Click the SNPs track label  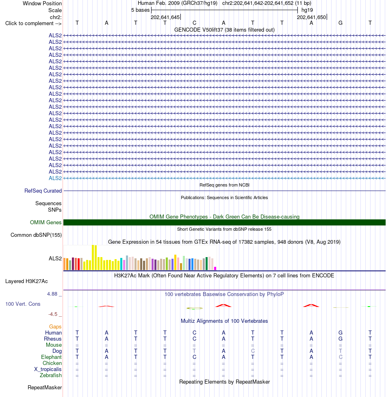[x=54, y=210]
